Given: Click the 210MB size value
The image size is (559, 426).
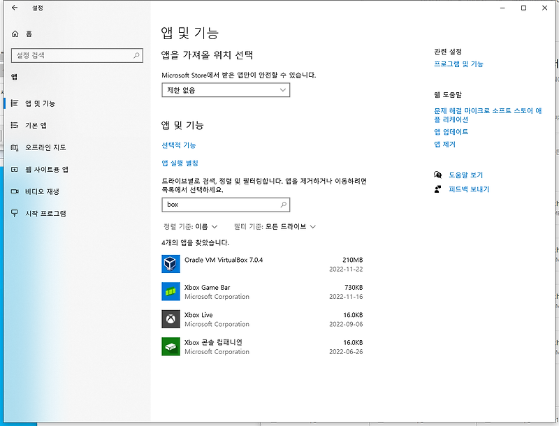Looking at the screenshot, I should click(353, 260).
